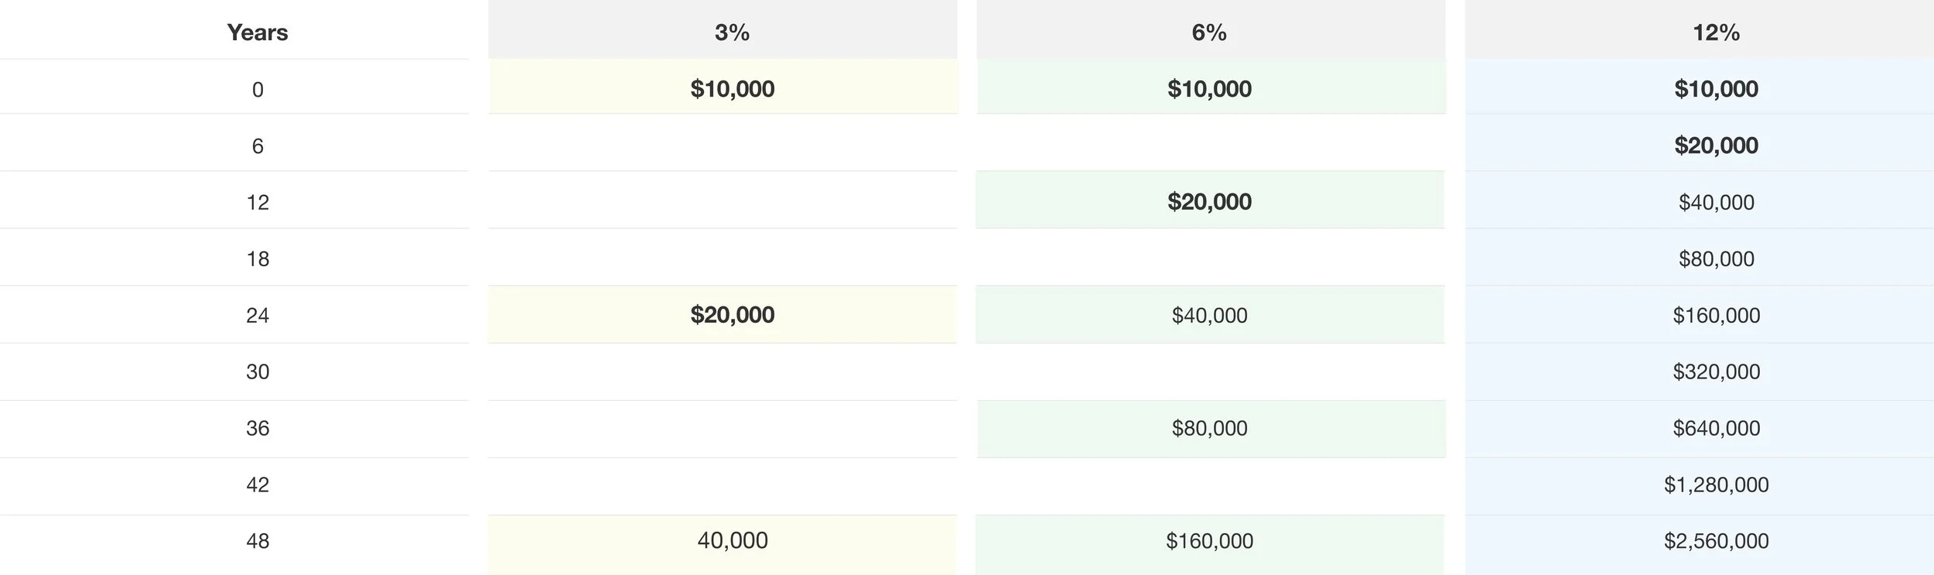Click $320,000 cell in 12% column

(1717, 372)
